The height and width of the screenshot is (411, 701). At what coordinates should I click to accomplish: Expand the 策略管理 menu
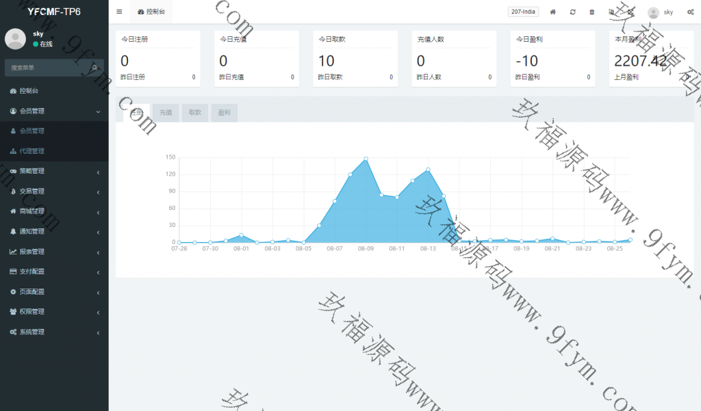click(31, 171)
